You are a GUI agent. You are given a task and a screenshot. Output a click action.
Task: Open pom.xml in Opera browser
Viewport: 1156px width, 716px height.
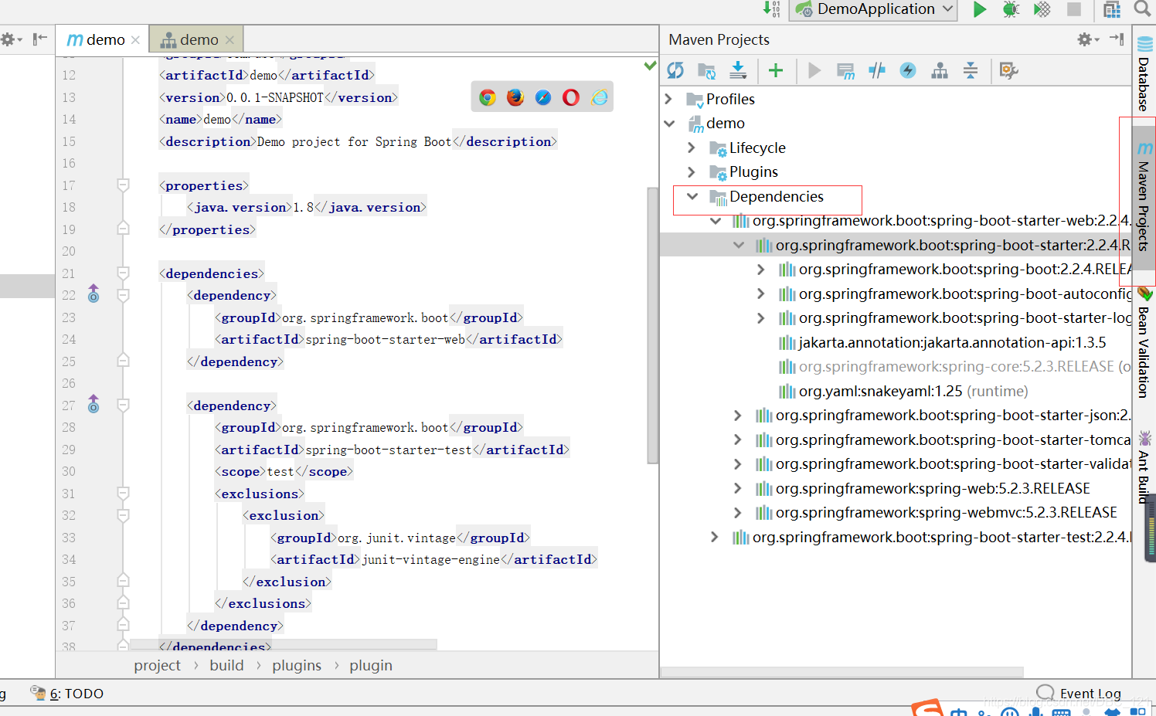pos(571,97)
